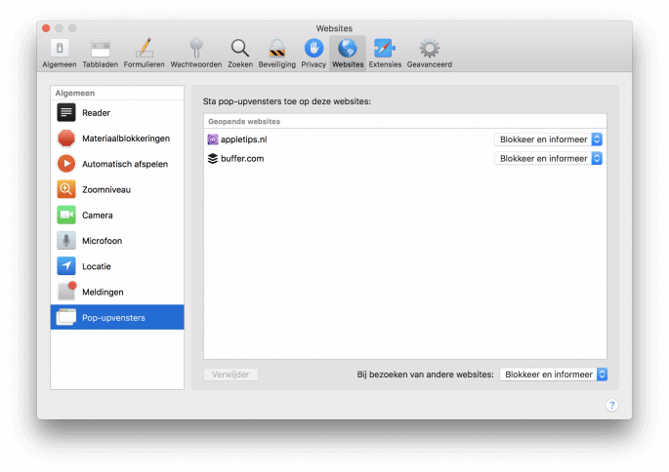Select Meldingen in the sidebar

[117, 292]
